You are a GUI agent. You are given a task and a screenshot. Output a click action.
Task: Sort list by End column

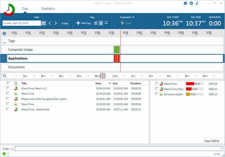[115, 83]
